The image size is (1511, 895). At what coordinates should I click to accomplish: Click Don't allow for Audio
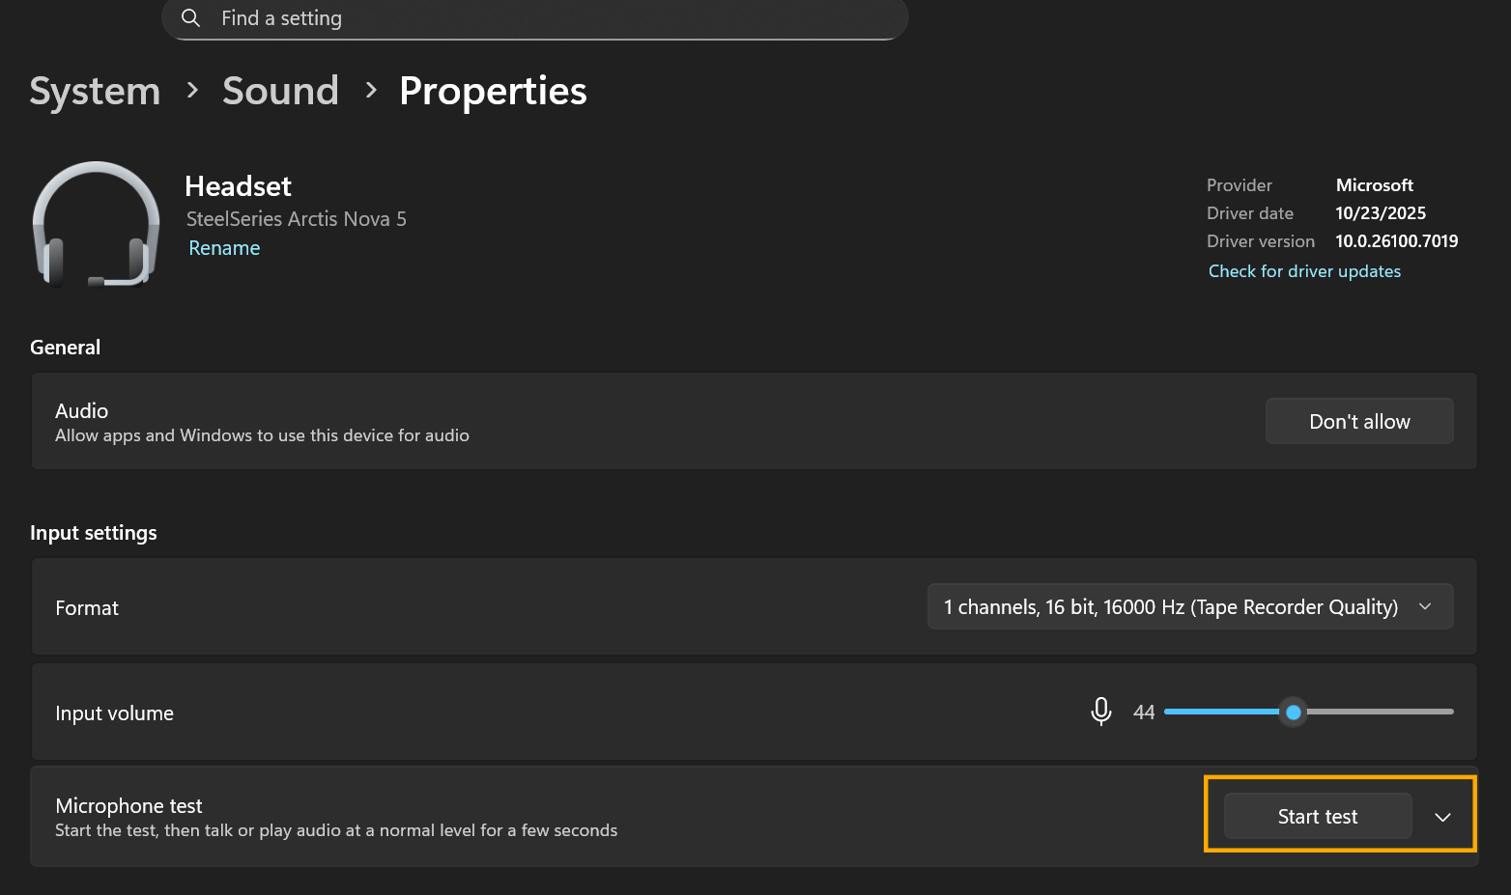tap(1359, 421)
